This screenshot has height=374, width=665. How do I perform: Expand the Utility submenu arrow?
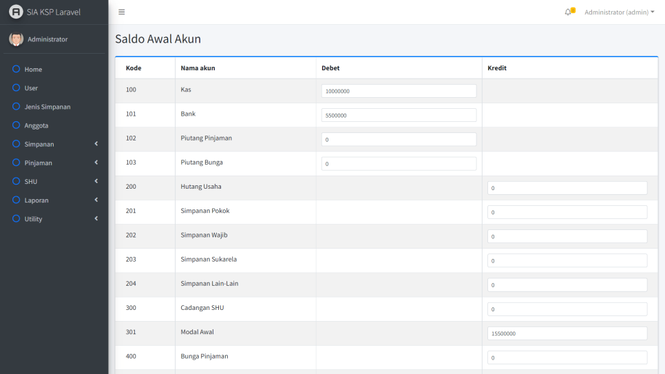coord(96,218)
